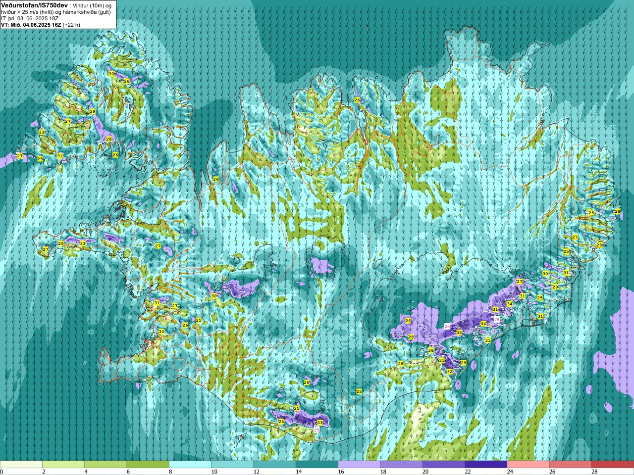Select the 20–22 m/s violet legend swatch
Viewport: 634px width, 475px height.
(444, 465)
